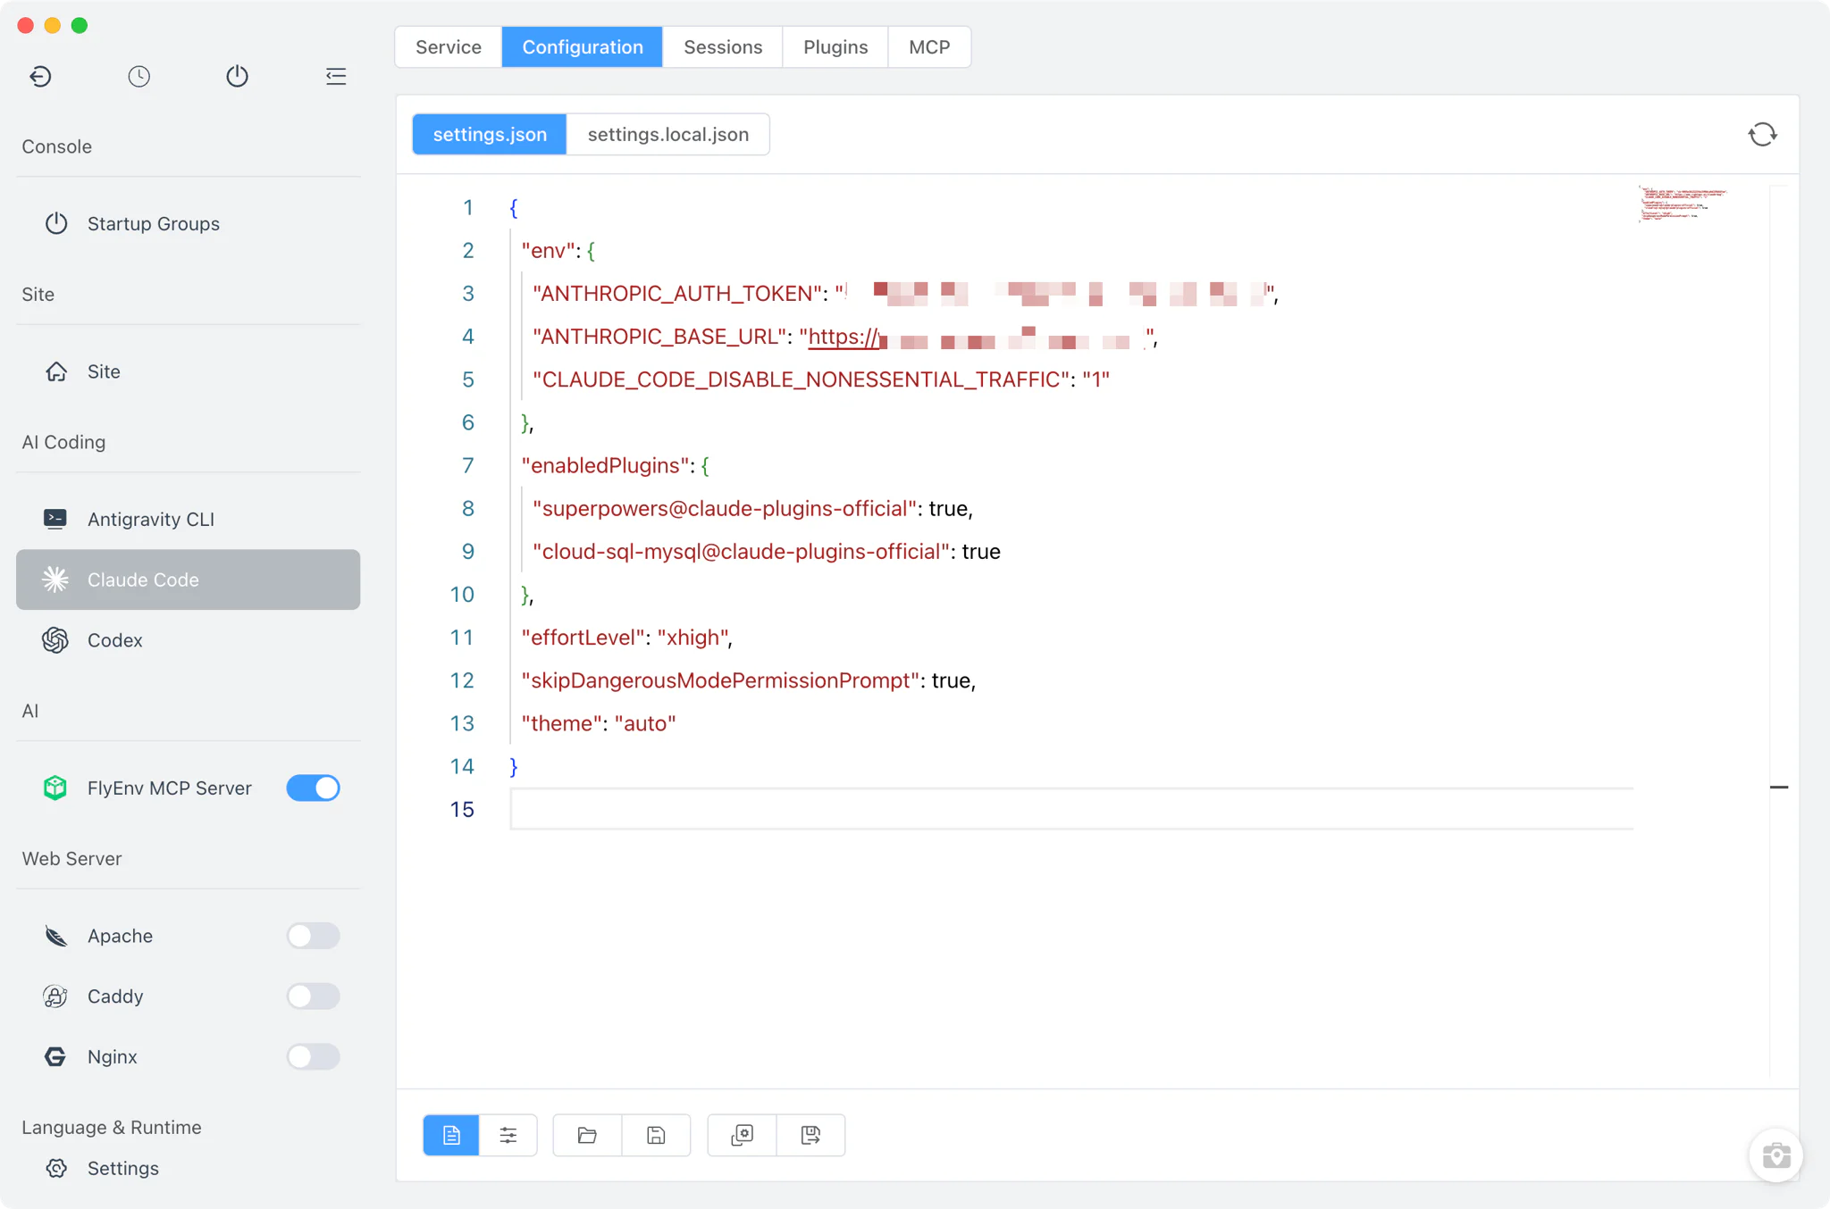Click the back/logout arrow icon in sidebar
The height and width of the screenshot is (1209, 1830).
[x=40, y=76]
